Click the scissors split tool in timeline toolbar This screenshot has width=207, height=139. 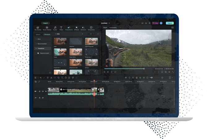51,78
